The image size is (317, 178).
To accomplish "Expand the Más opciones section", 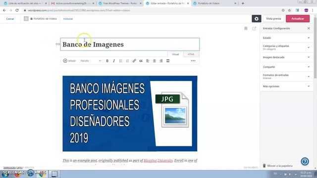I will [286, 86].
